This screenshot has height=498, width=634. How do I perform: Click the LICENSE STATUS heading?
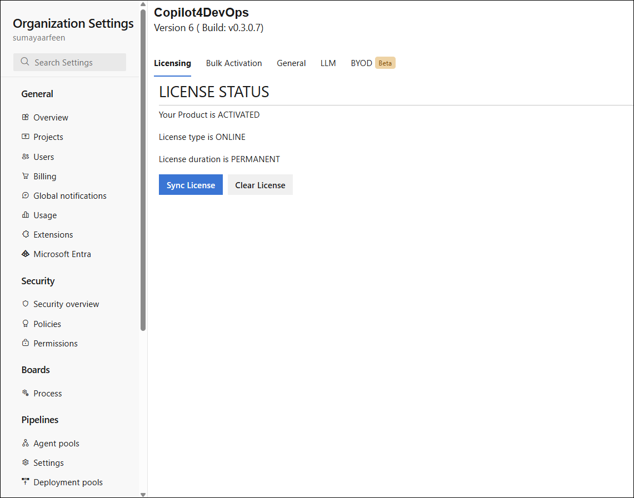pos(214,92)
